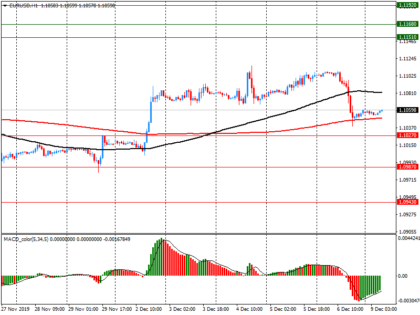
Task: Select the green 1.11510 level tag
Action: click(x=407, y=37)
